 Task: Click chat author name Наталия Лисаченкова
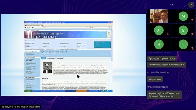click(158, 72)
